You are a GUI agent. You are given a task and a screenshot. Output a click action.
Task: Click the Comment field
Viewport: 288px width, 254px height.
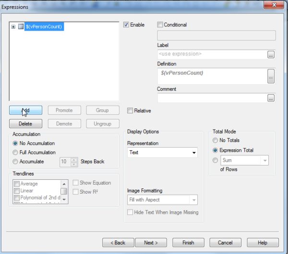click(212, 98)
